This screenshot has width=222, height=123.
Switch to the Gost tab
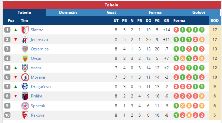[111, 12]
